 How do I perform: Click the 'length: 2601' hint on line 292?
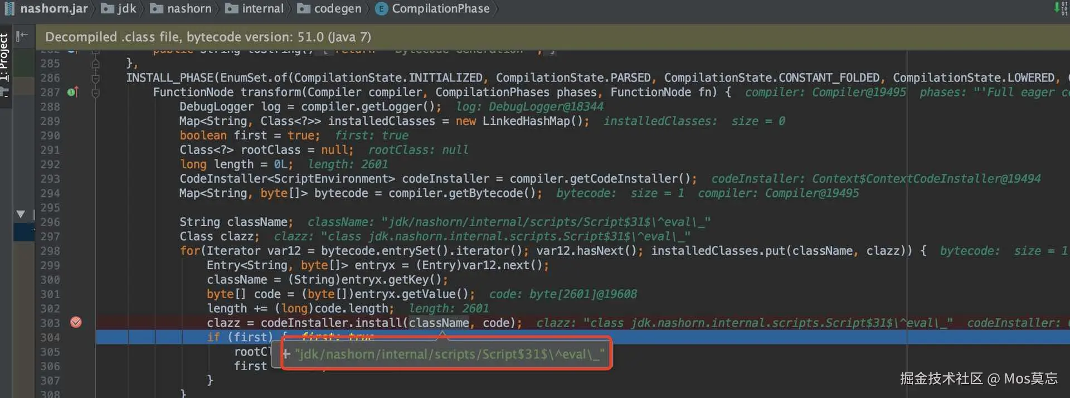(x=348, y=164)
